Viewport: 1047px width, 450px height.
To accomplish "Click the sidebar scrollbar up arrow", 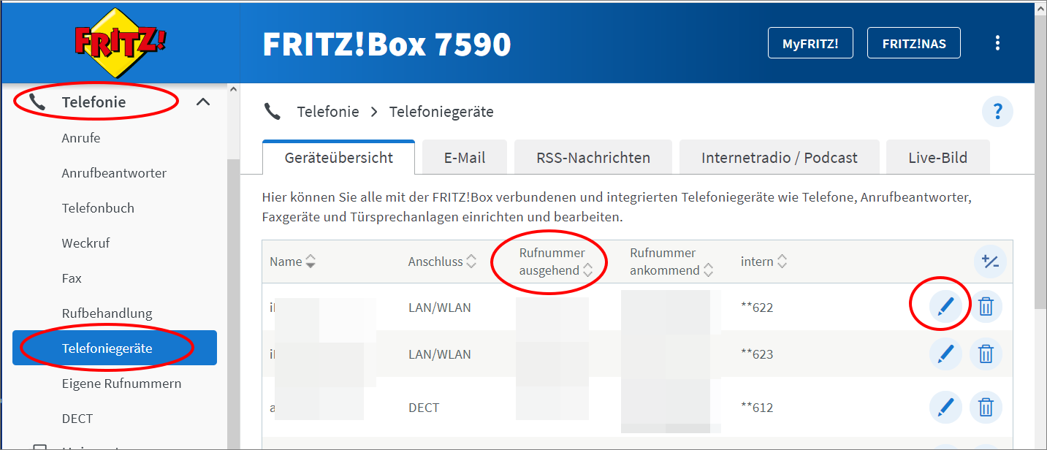I will click(x=234, y=90).
